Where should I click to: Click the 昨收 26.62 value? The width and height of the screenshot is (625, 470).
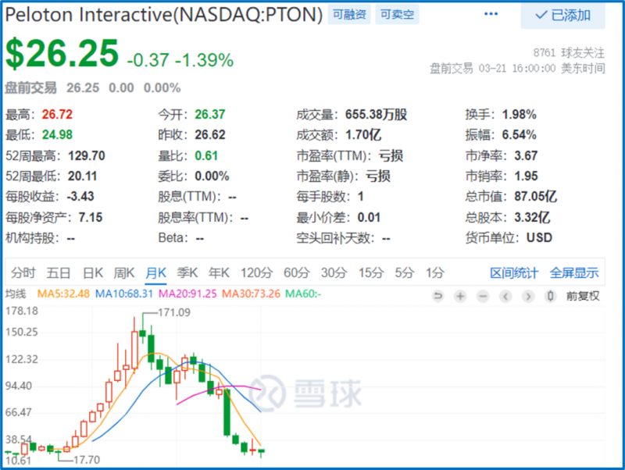point(209,134)
